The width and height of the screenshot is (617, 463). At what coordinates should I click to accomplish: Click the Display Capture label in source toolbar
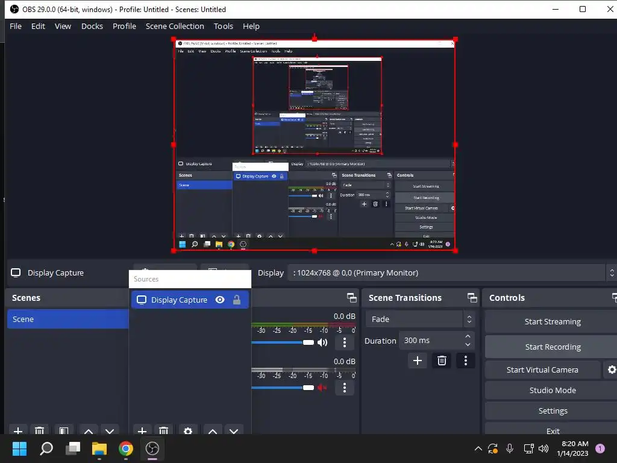click(55, 273)
